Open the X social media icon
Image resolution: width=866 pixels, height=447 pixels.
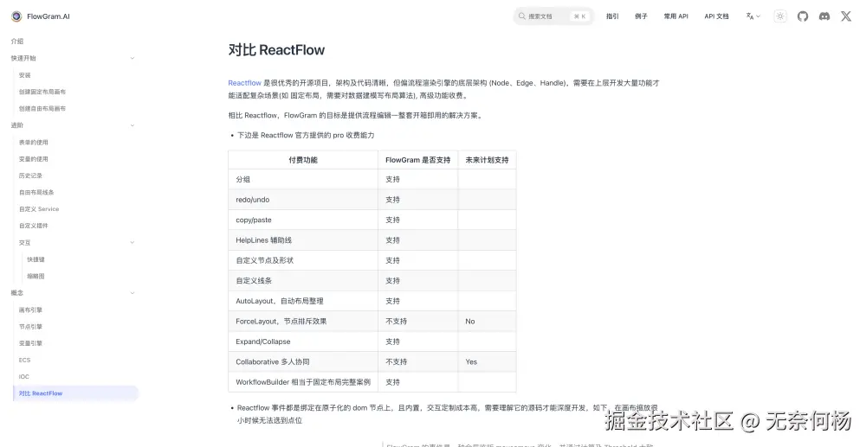(x=846, y=16)
